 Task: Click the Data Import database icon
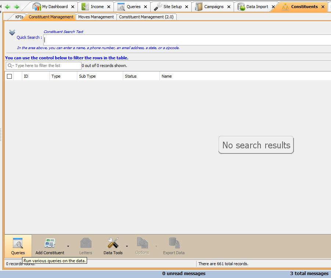click(x=241, y=7)
